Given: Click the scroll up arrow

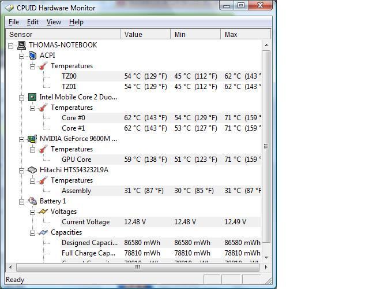Looking at the screenshot, I should pyautogui.click(x=266, y=45).
